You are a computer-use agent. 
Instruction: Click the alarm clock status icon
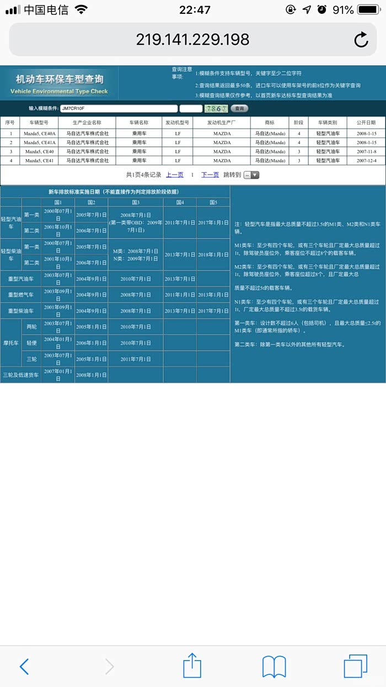click(x=321, y=10)
